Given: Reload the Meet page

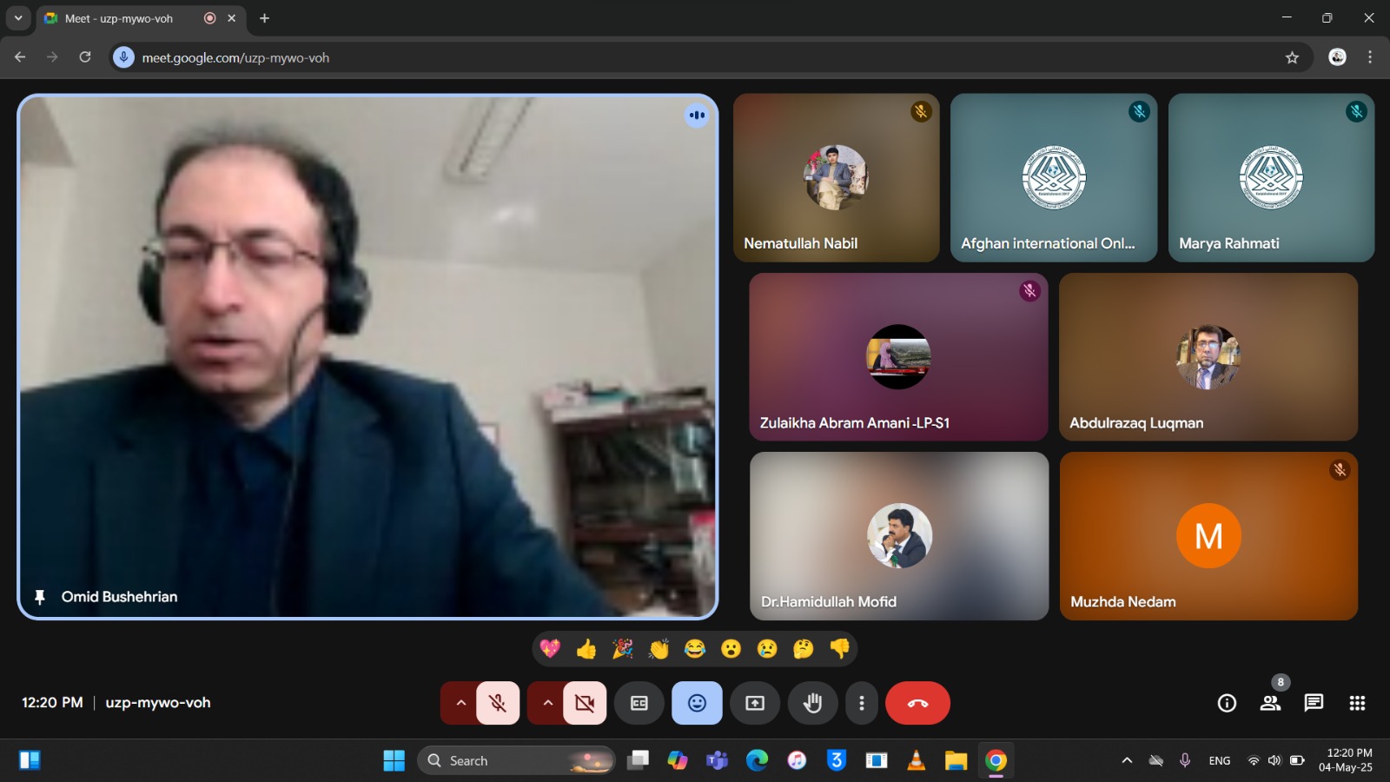Looking at the screenshot, I should [x=85, y=57].
